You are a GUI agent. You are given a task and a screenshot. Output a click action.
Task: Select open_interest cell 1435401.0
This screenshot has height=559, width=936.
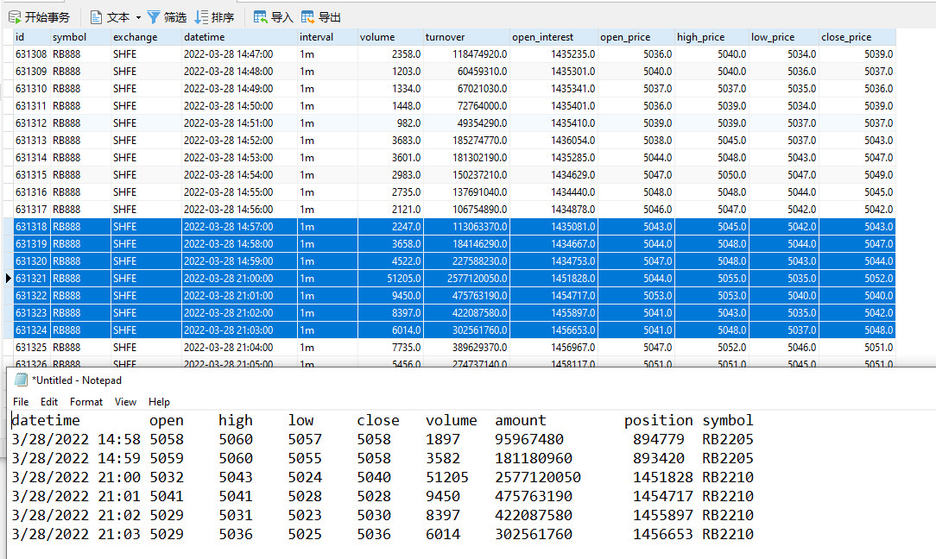(x=553, y=106)
